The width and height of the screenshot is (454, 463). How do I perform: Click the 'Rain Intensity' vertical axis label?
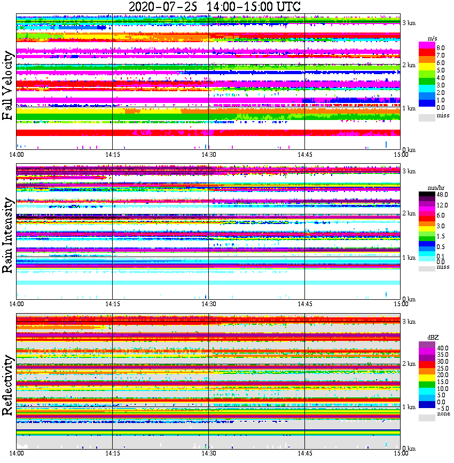8,235
